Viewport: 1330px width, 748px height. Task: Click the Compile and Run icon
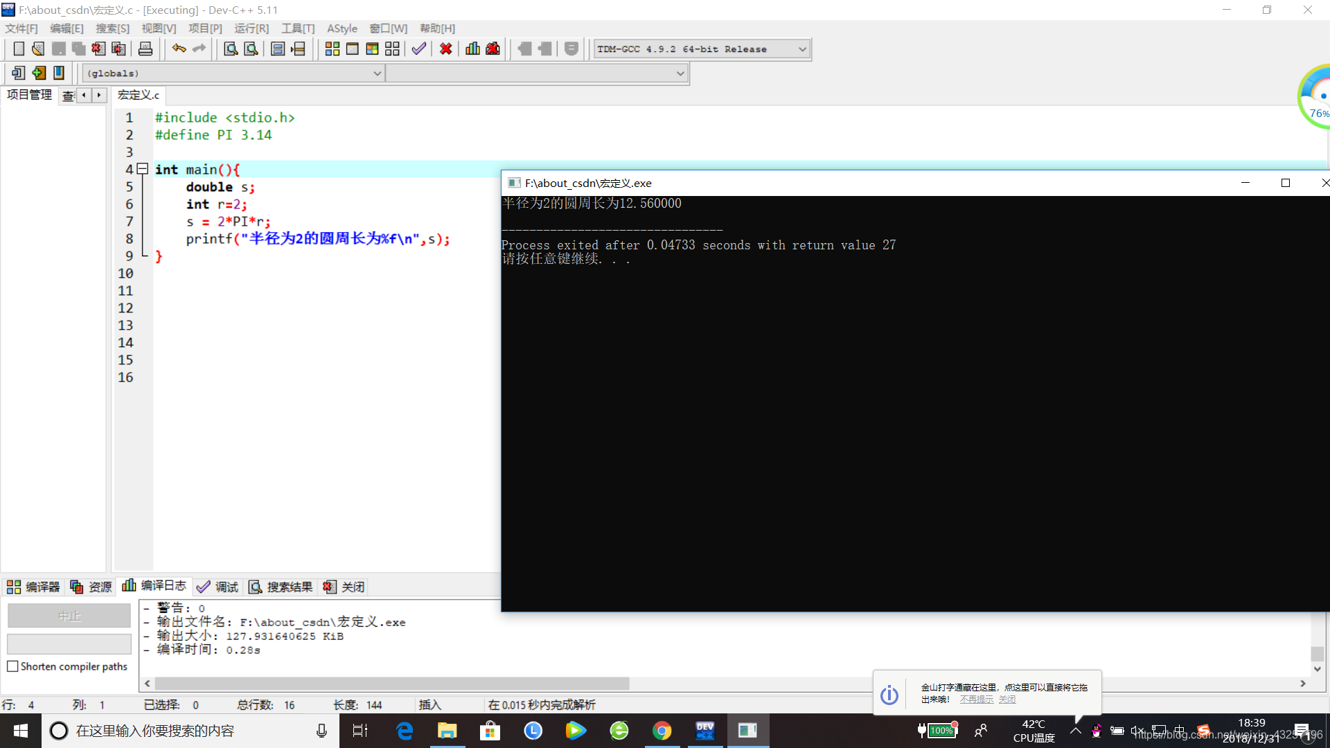tap(372, 48)
